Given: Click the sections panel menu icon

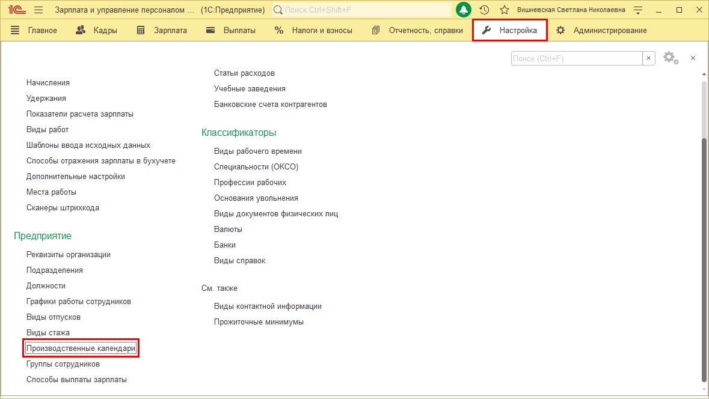Looking at the screenshot, I should pos(15,30).
